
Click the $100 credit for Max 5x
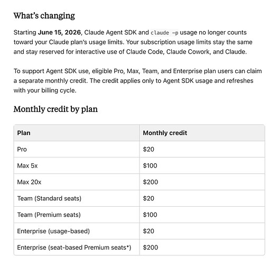(150, 165)
